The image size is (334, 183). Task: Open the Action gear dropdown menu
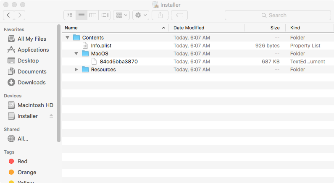(140, 15)
